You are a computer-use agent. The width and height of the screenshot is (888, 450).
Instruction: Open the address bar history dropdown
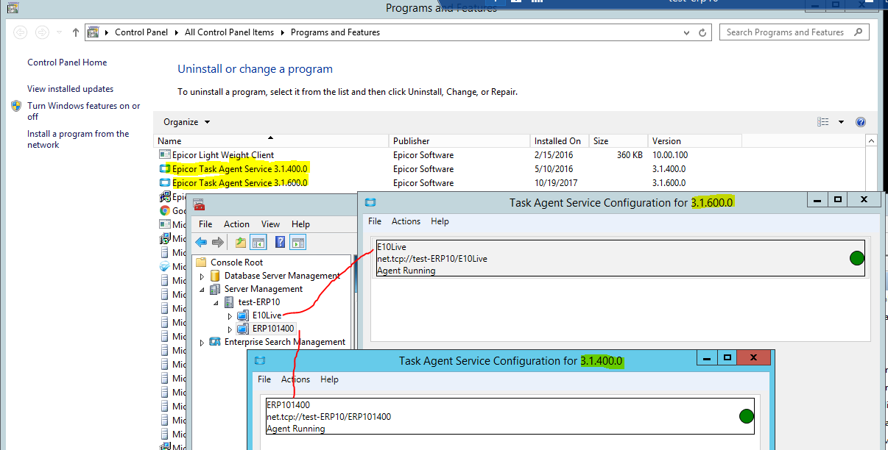coord(688,32)
